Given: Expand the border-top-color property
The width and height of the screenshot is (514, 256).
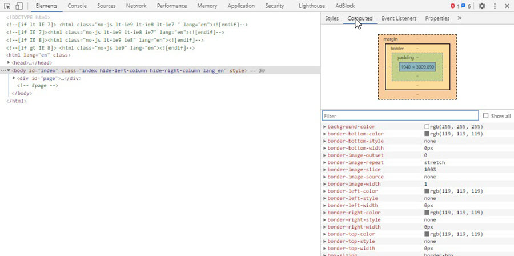Looking at the screenshot, I should [x=325, y=234].
